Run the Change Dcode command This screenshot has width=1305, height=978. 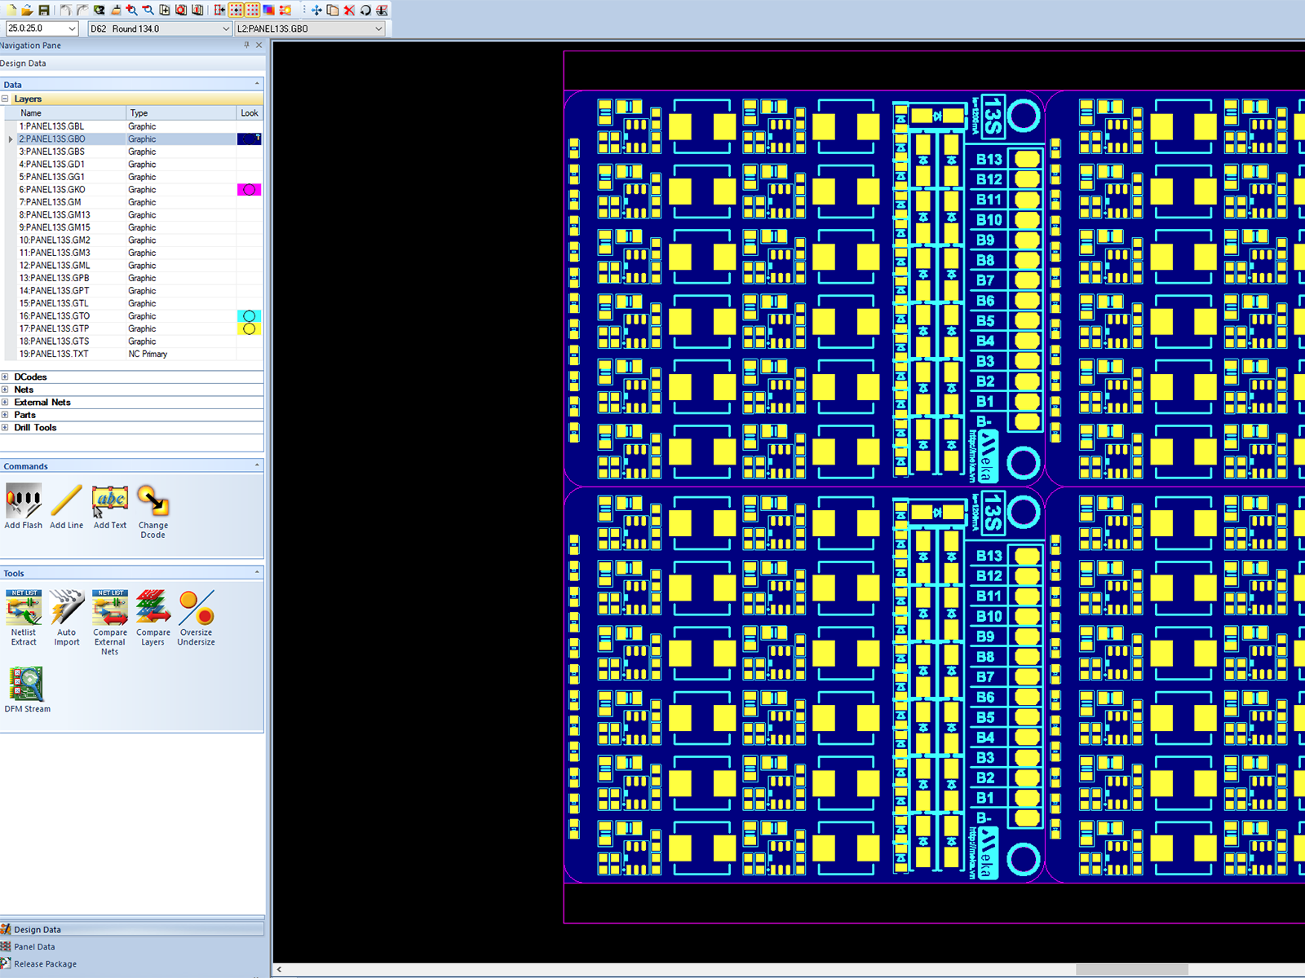pyautogui.click(x=153, y=512)
